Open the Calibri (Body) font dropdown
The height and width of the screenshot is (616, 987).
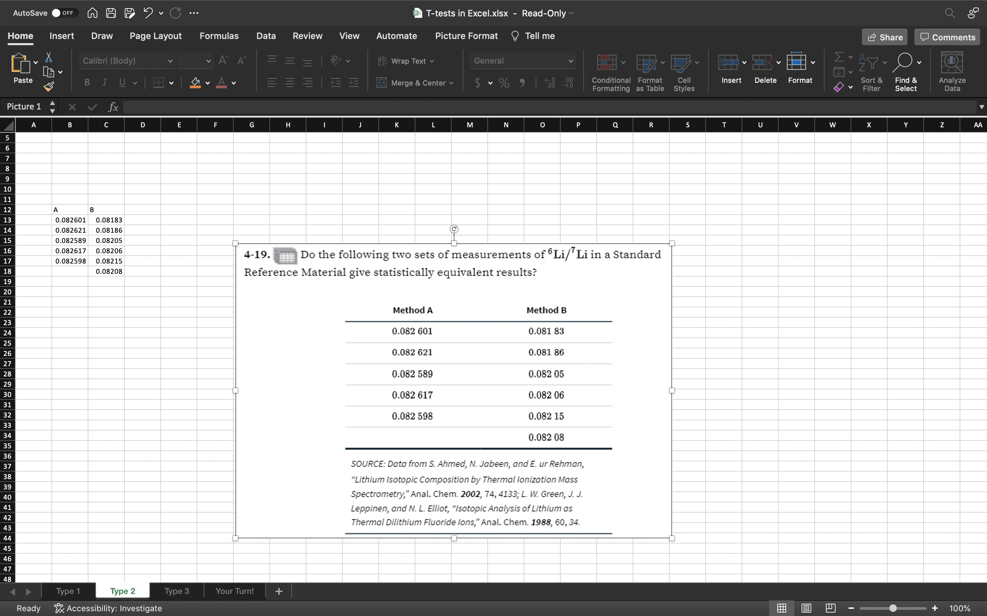tap(170, 61)
